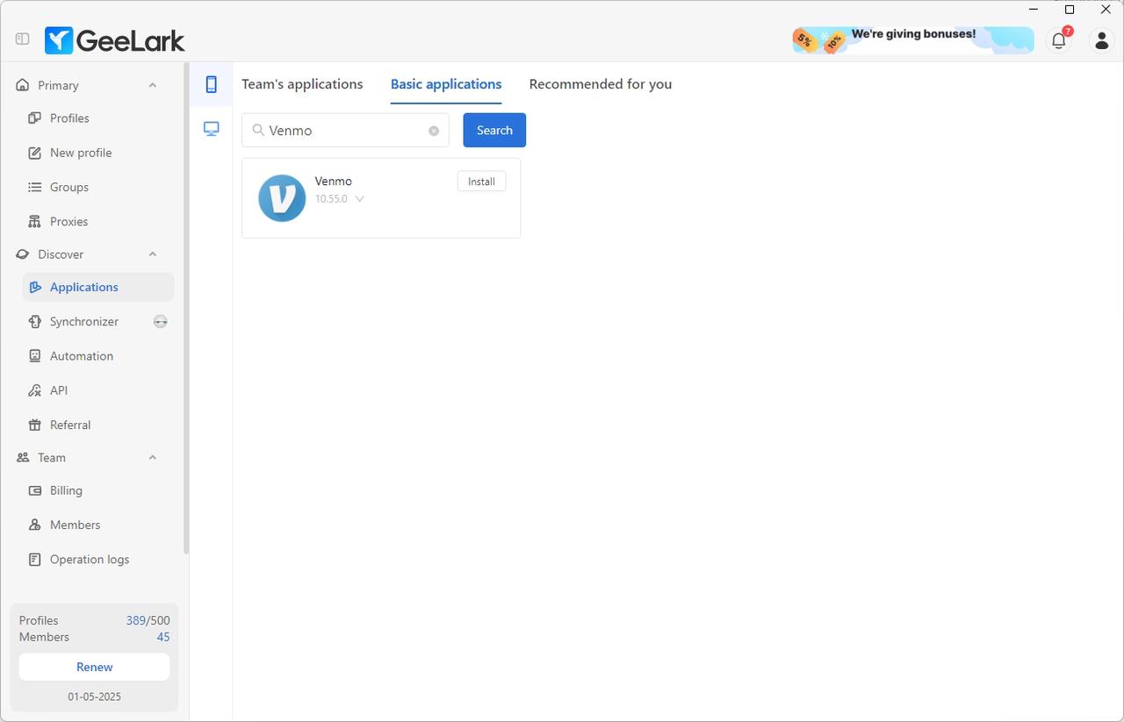Click the Renew button
Viewport: 1124px width, 722px height.
click(x=95, y=667)
